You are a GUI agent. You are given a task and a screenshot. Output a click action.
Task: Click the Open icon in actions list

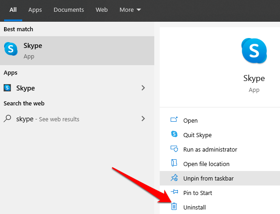click(174, 120)
